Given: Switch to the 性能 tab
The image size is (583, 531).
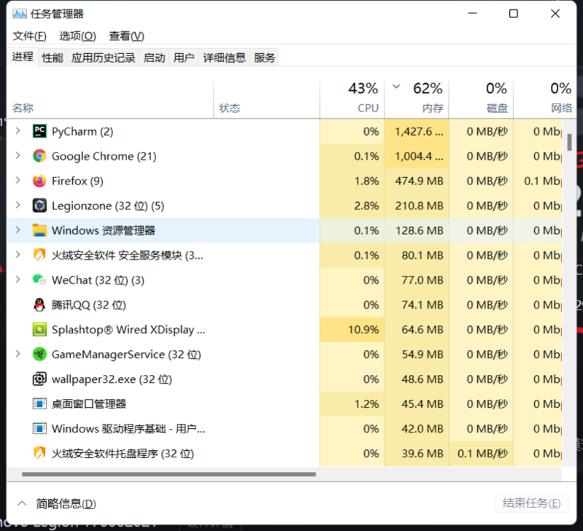Looking at the screenshot, I should (53, 58).
